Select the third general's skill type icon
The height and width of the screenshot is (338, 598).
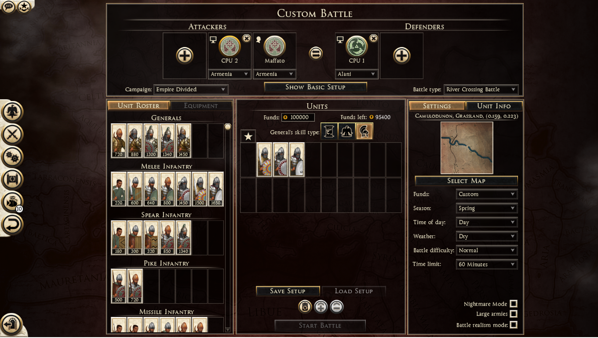[x=365, y=131]
